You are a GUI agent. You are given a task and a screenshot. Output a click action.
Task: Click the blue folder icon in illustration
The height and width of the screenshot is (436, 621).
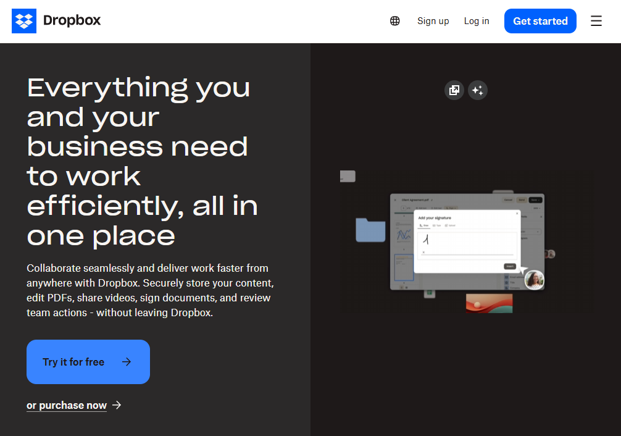click(x=370, y=230)
